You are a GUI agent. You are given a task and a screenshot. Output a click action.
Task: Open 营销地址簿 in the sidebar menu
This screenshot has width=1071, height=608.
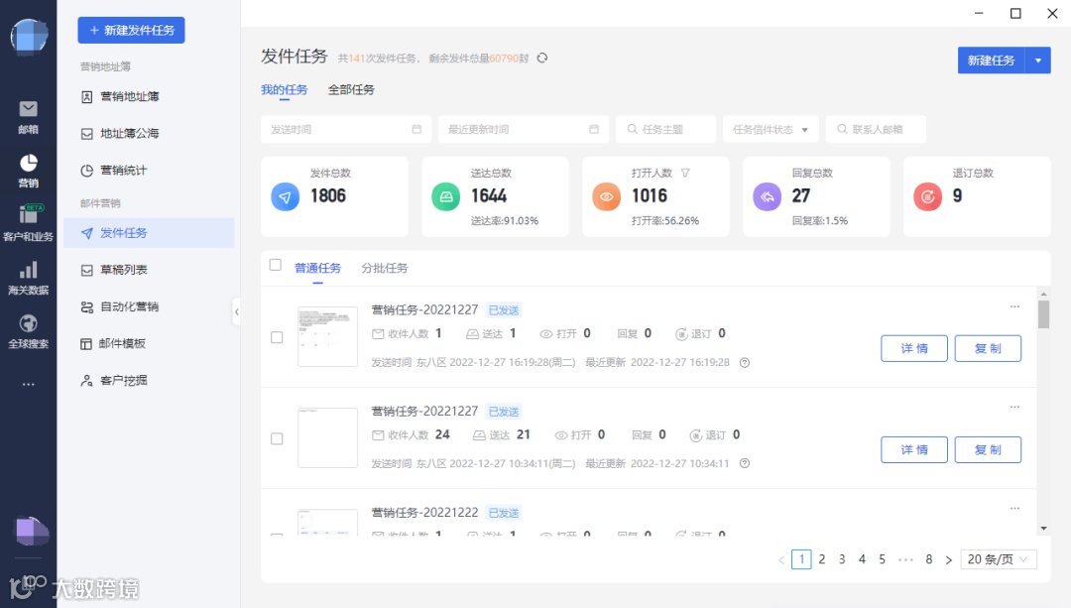point(149,96)
